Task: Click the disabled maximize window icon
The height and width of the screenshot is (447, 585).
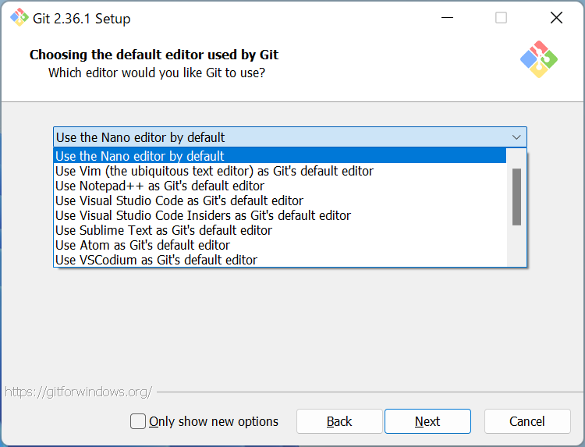Action: coord(501,17)
